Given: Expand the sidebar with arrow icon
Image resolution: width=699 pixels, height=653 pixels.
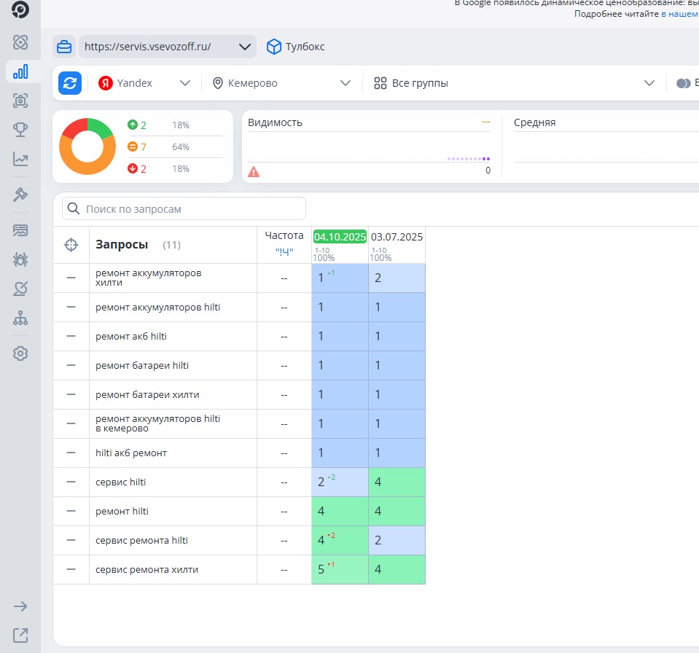Looking at the screenshot, I should [20, 606].
